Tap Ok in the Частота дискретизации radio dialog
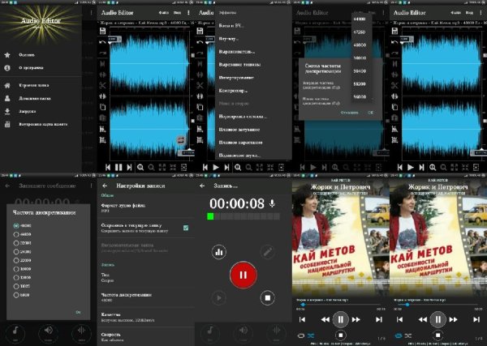This screenshot has width=487, height=346. [x=78, y=312]
